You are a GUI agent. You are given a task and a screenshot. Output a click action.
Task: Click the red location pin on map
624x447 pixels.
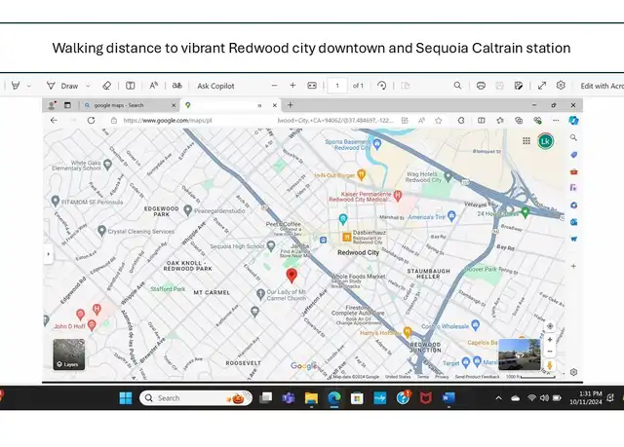[292, 276]
